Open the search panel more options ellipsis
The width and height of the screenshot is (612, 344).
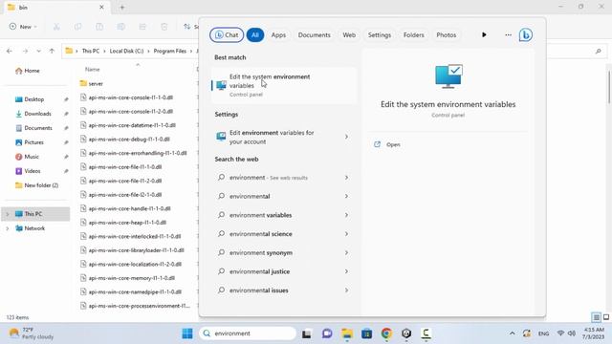(508, 35)
